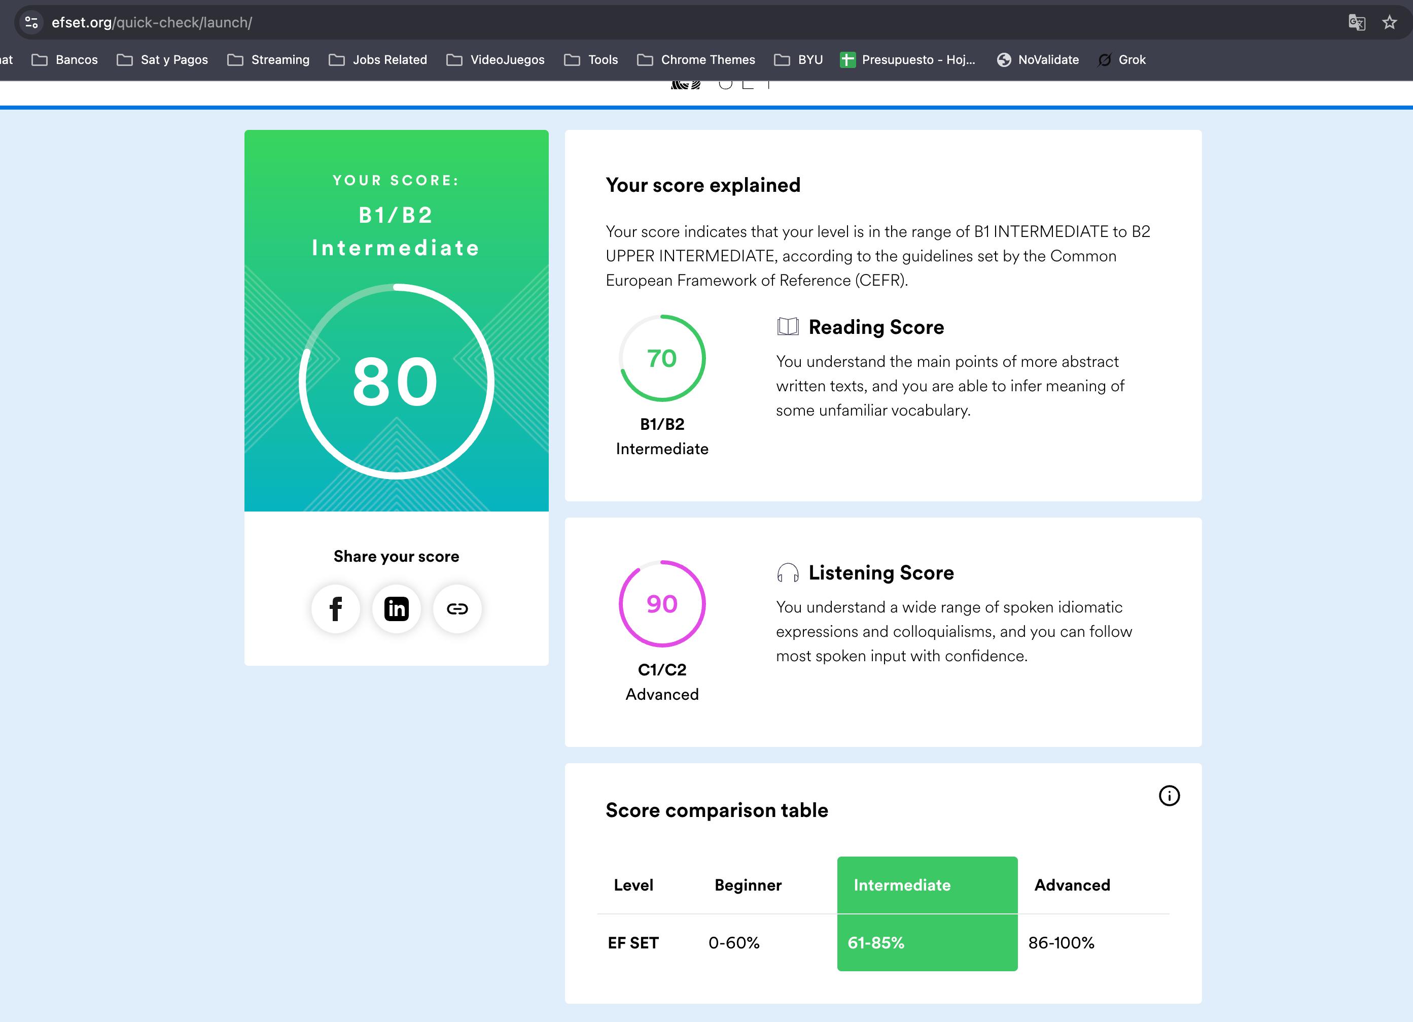Open the VideoJuegos bookmark folder
The height and width of the screenshot is (1022, 1413).
point(496,60)
